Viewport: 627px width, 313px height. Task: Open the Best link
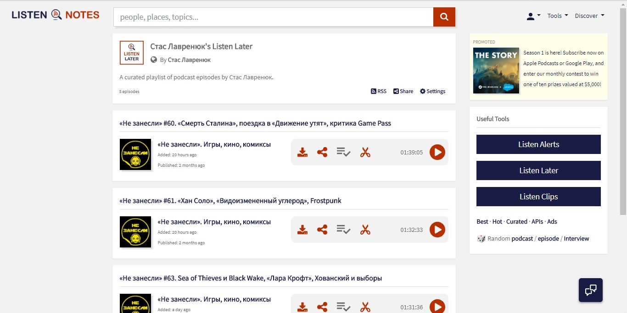[x=482, y=221]
